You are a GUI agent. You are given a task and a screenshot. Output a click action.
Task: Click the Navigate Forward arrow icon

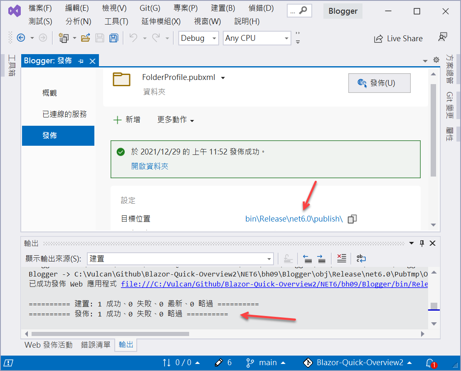43,38
